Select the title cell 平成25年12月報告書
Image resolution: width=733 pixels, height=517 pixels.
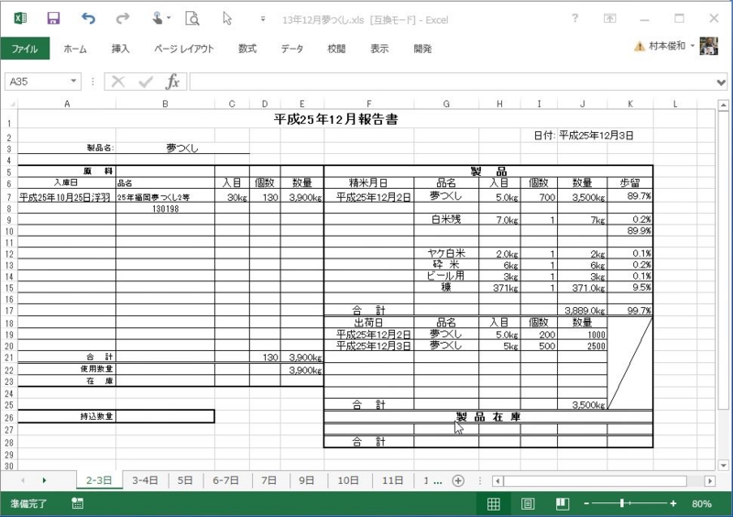pos(335,119)
